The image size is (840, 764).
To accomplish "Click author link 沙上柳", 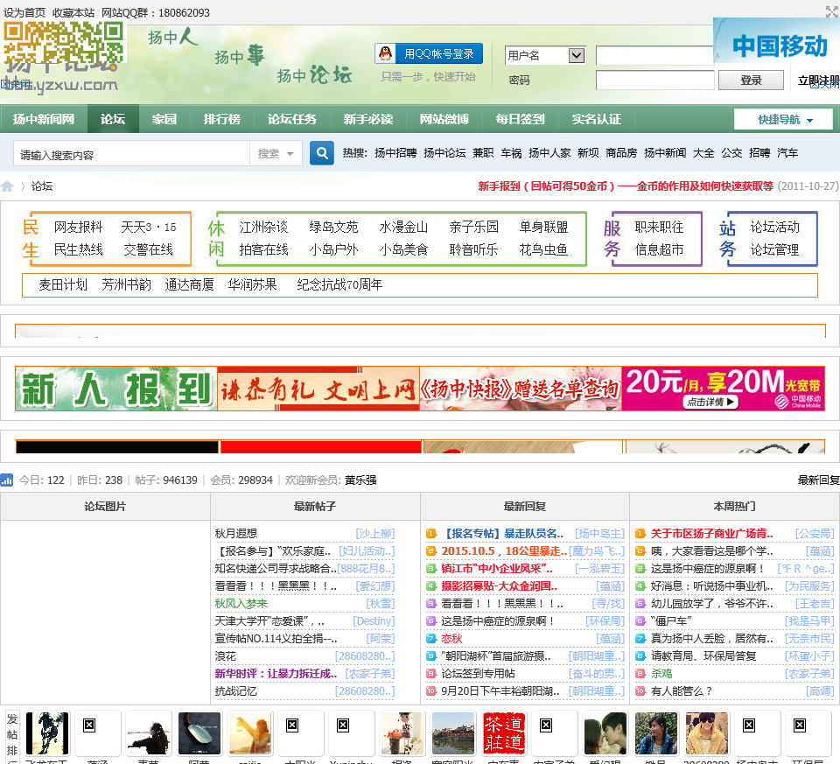I will (x=375, y=534).
